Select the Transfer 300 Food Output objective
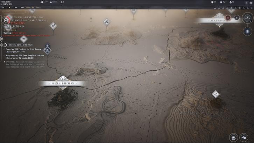 [26, 50]
